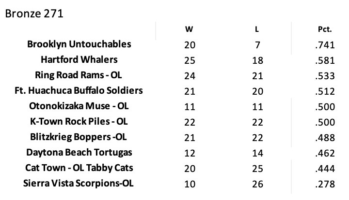Screen dimensions: 349x200
Task: Select Hartford Whalers' 25 wins cell
Action: click(x=189, y=60)
